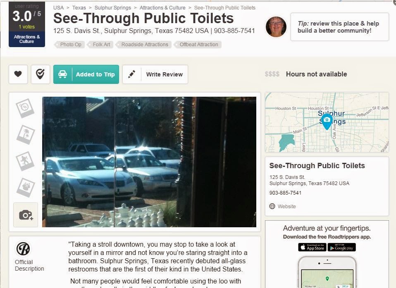The height and width of the screenshot is (288, 396).
Task: Select the first polaroid photo placeholder
Action: click(25, 108)
